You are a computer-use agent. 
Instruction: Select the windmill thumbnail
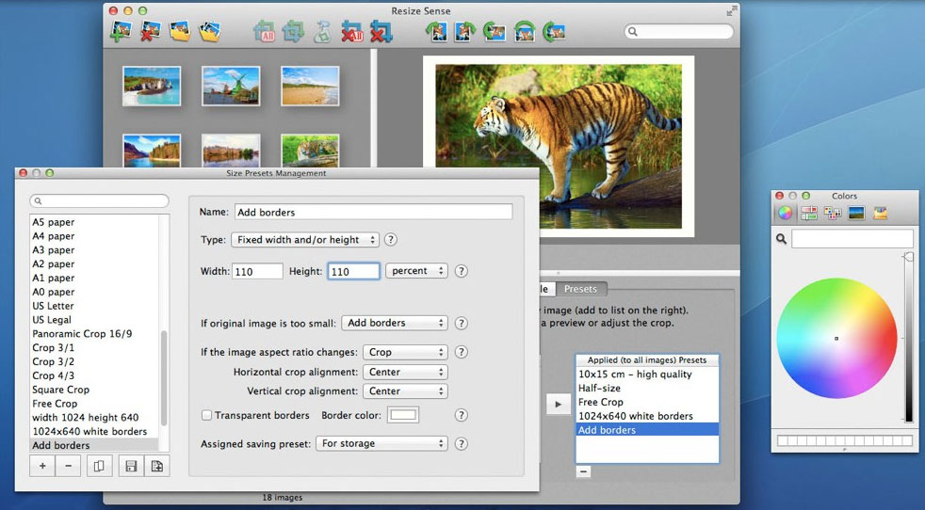click(231, 86)
